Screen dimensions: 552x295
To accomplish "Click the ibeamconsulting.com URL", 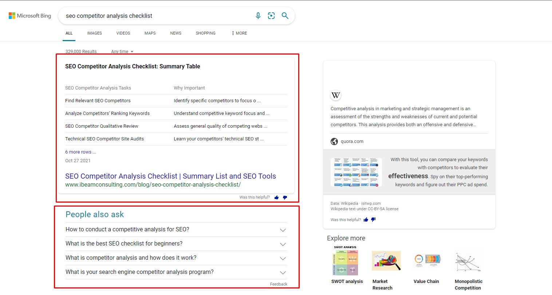I will point(153,185).
